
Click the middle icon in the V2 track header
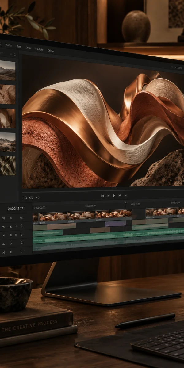coord(16,226)
